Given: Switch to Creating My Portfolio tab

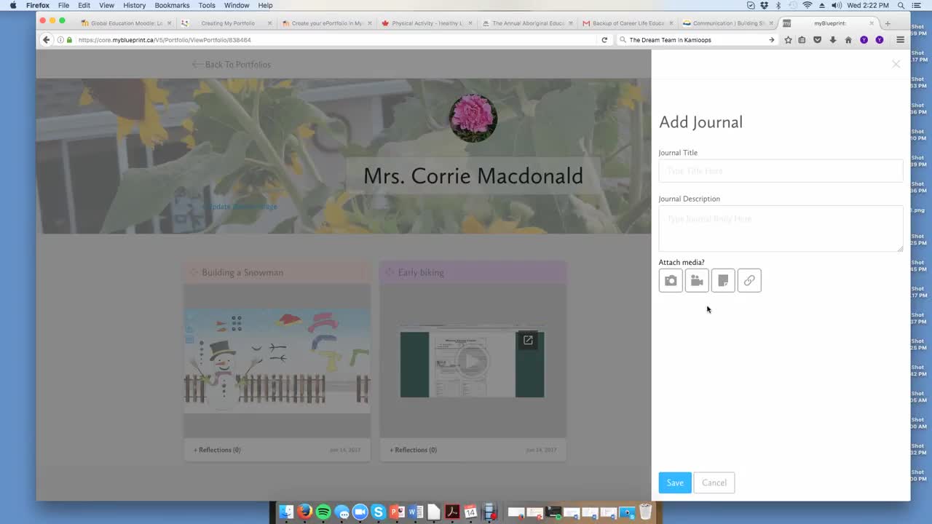Looking at the screenshot, I should (227, 23).
